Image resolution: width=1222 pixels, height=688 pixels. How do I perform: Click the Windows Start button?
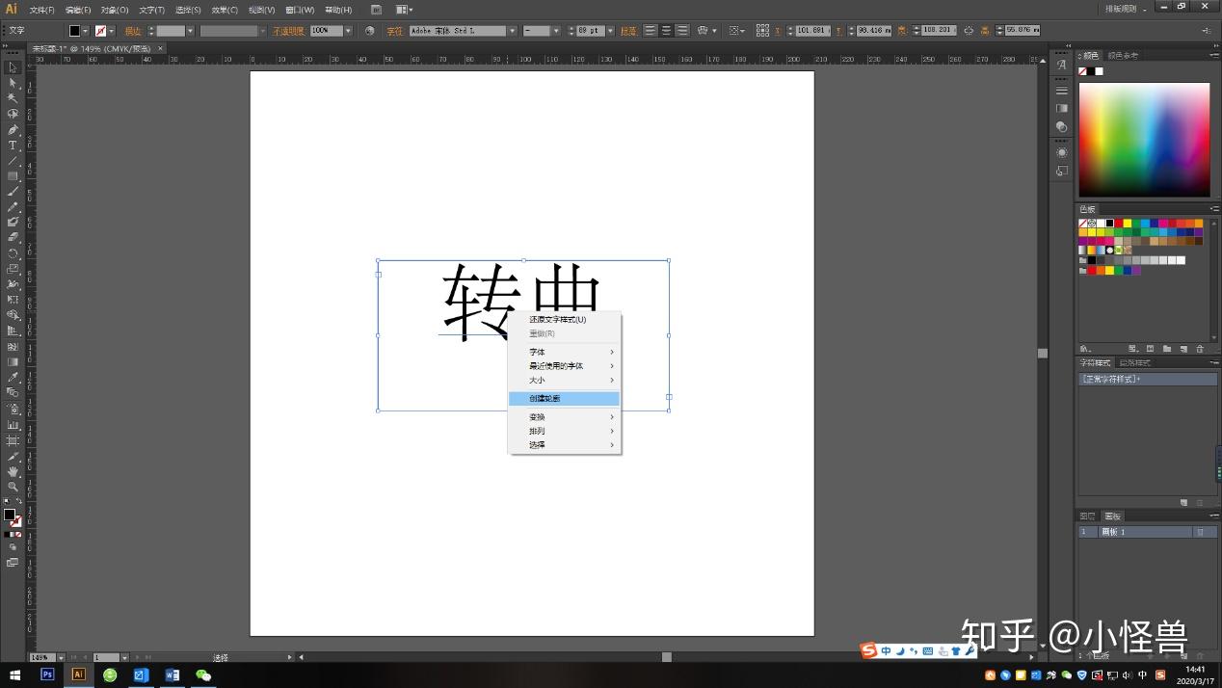coord(14,675)
